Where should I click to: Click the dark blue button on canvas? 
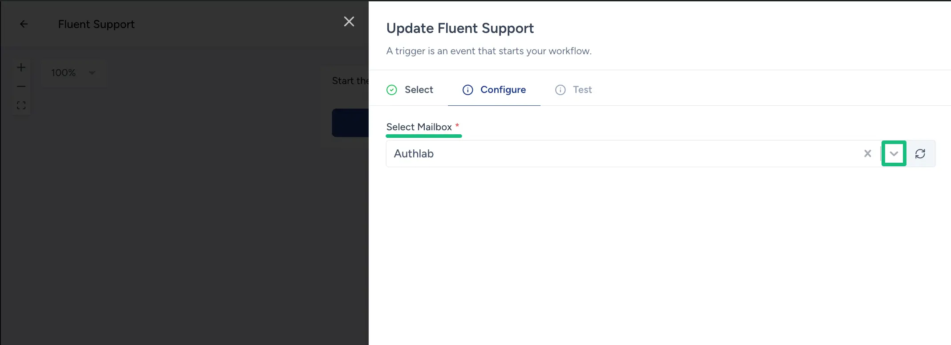350,123
